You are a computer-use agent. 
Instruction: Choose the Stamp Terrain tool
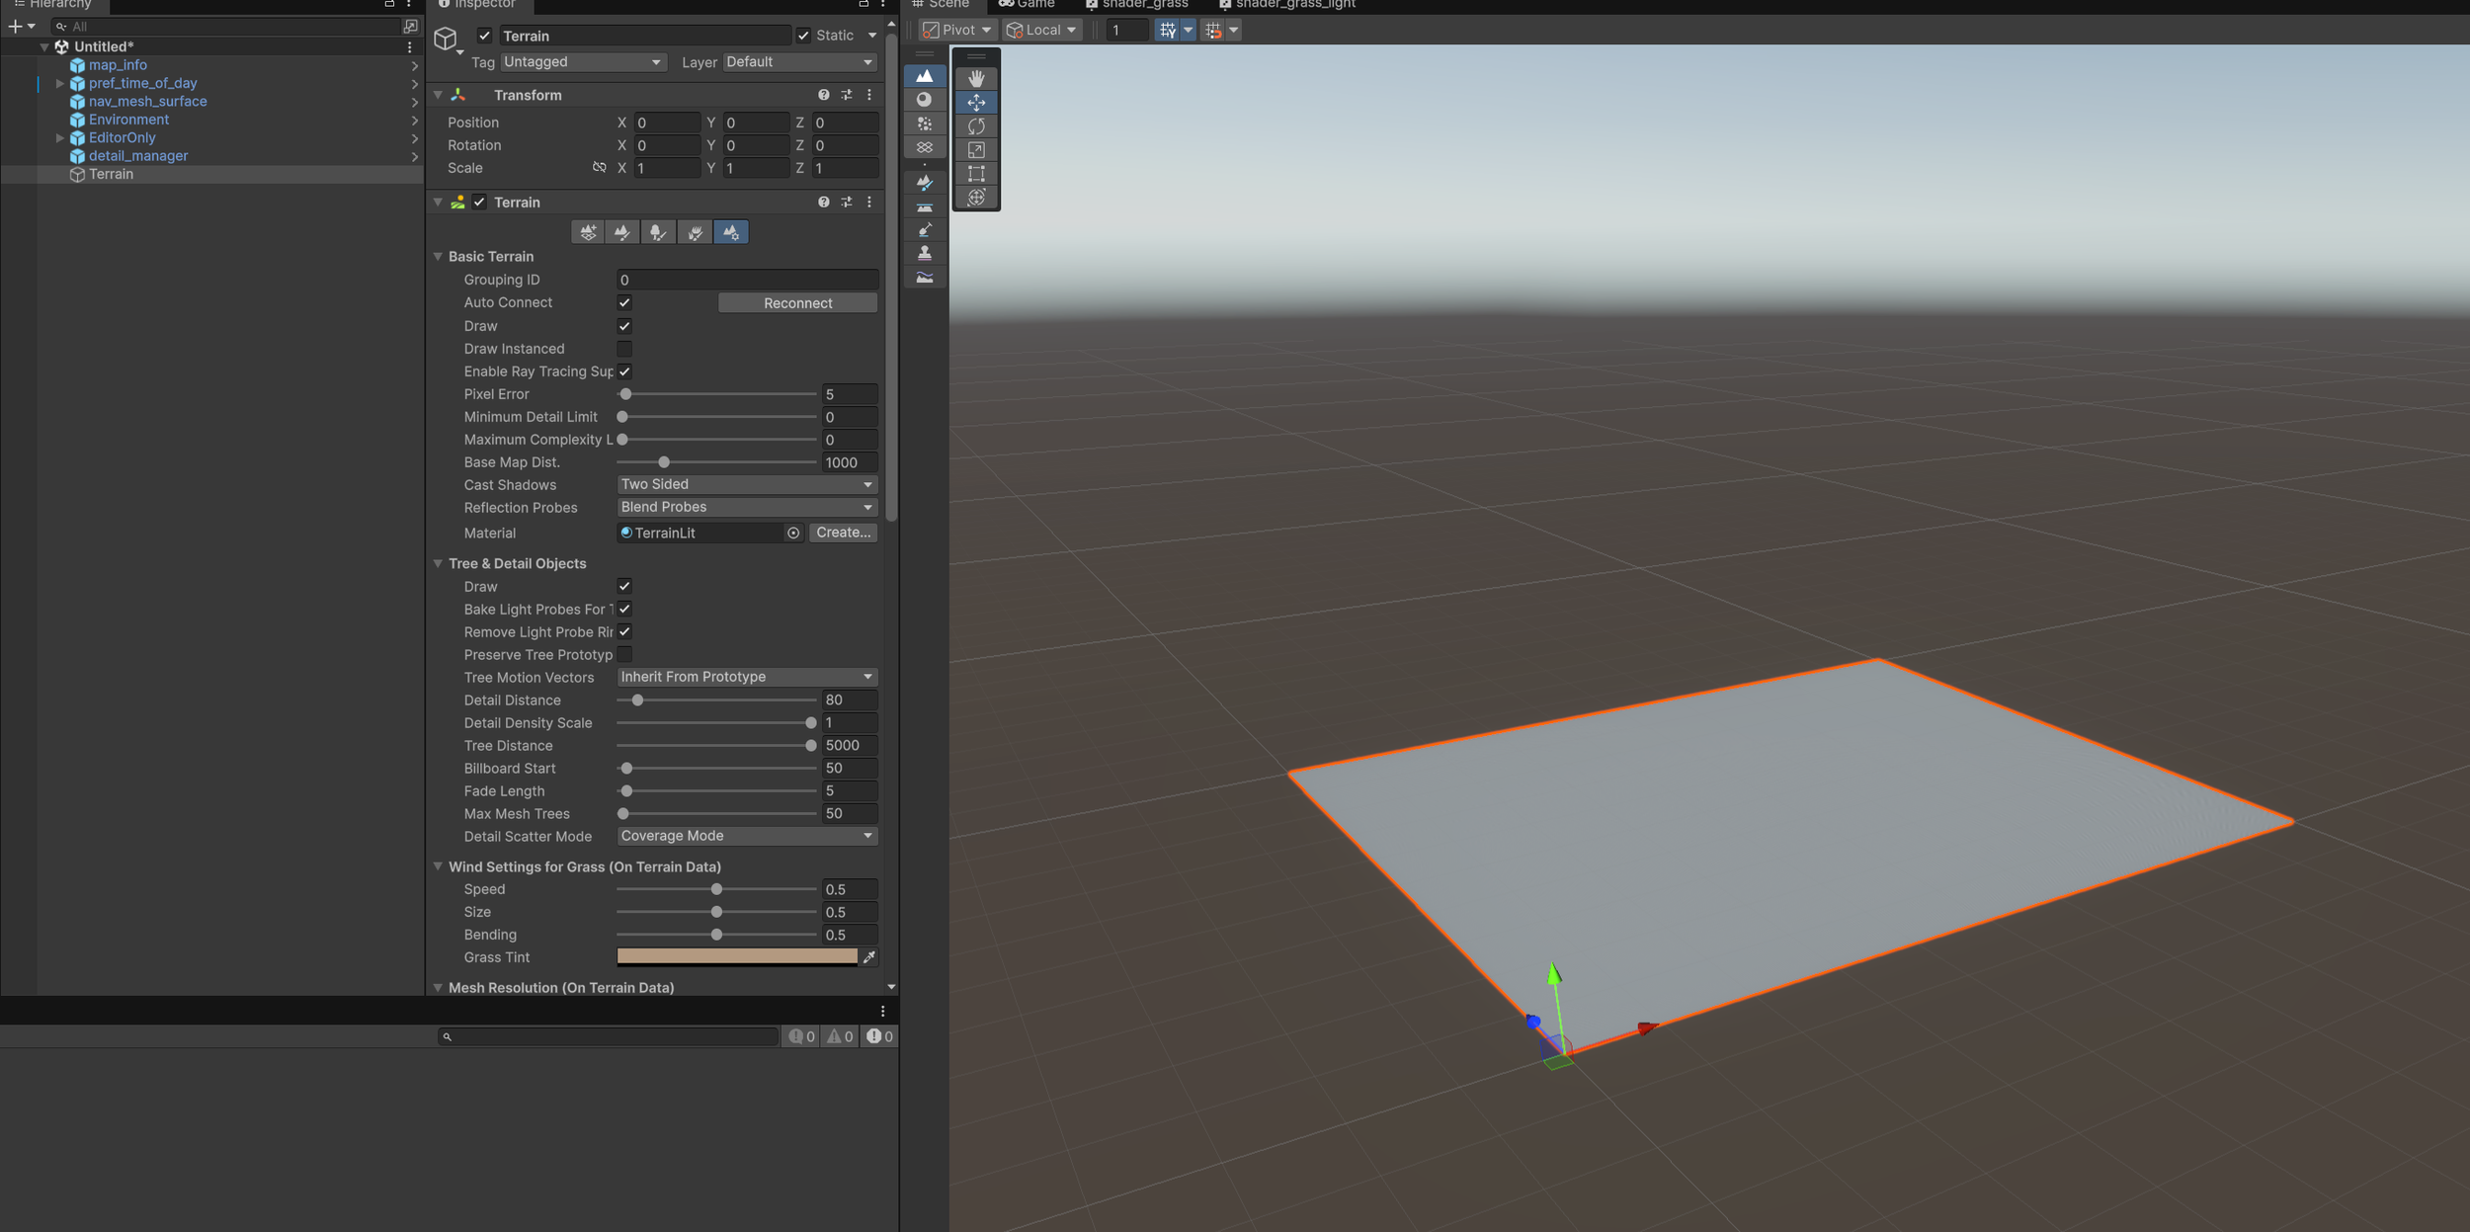[x=925, y=254]
